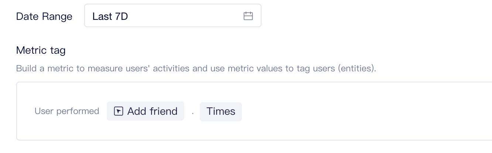Click the bottom border of the metric builder box

tap(254, 140)
